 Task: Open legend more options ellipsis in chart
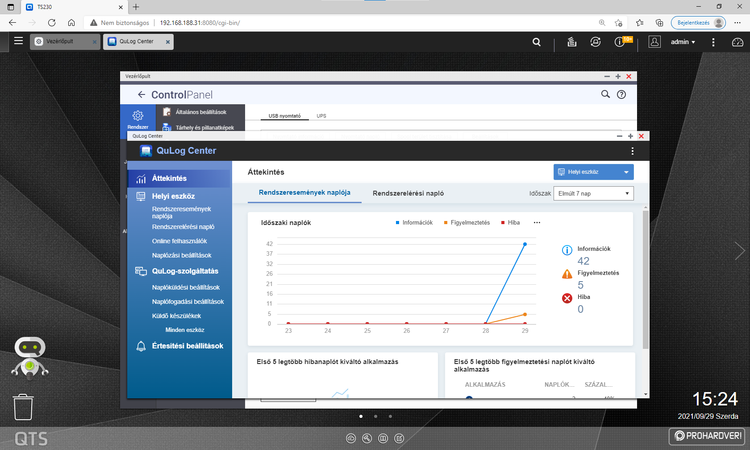tap(537, 222)
